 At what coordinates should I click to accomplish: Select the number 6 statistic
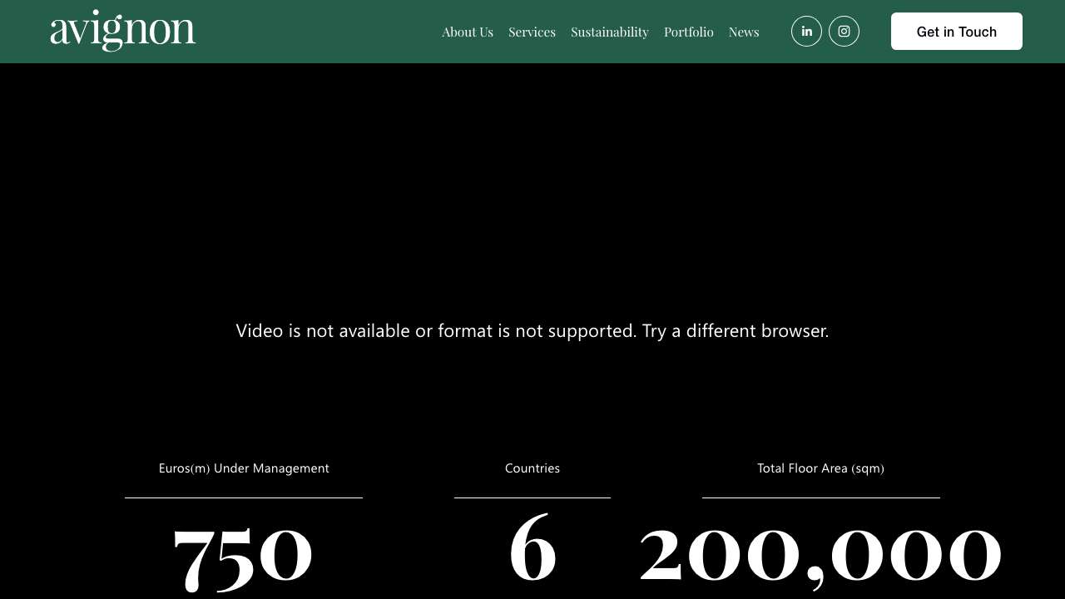[532, 549]
